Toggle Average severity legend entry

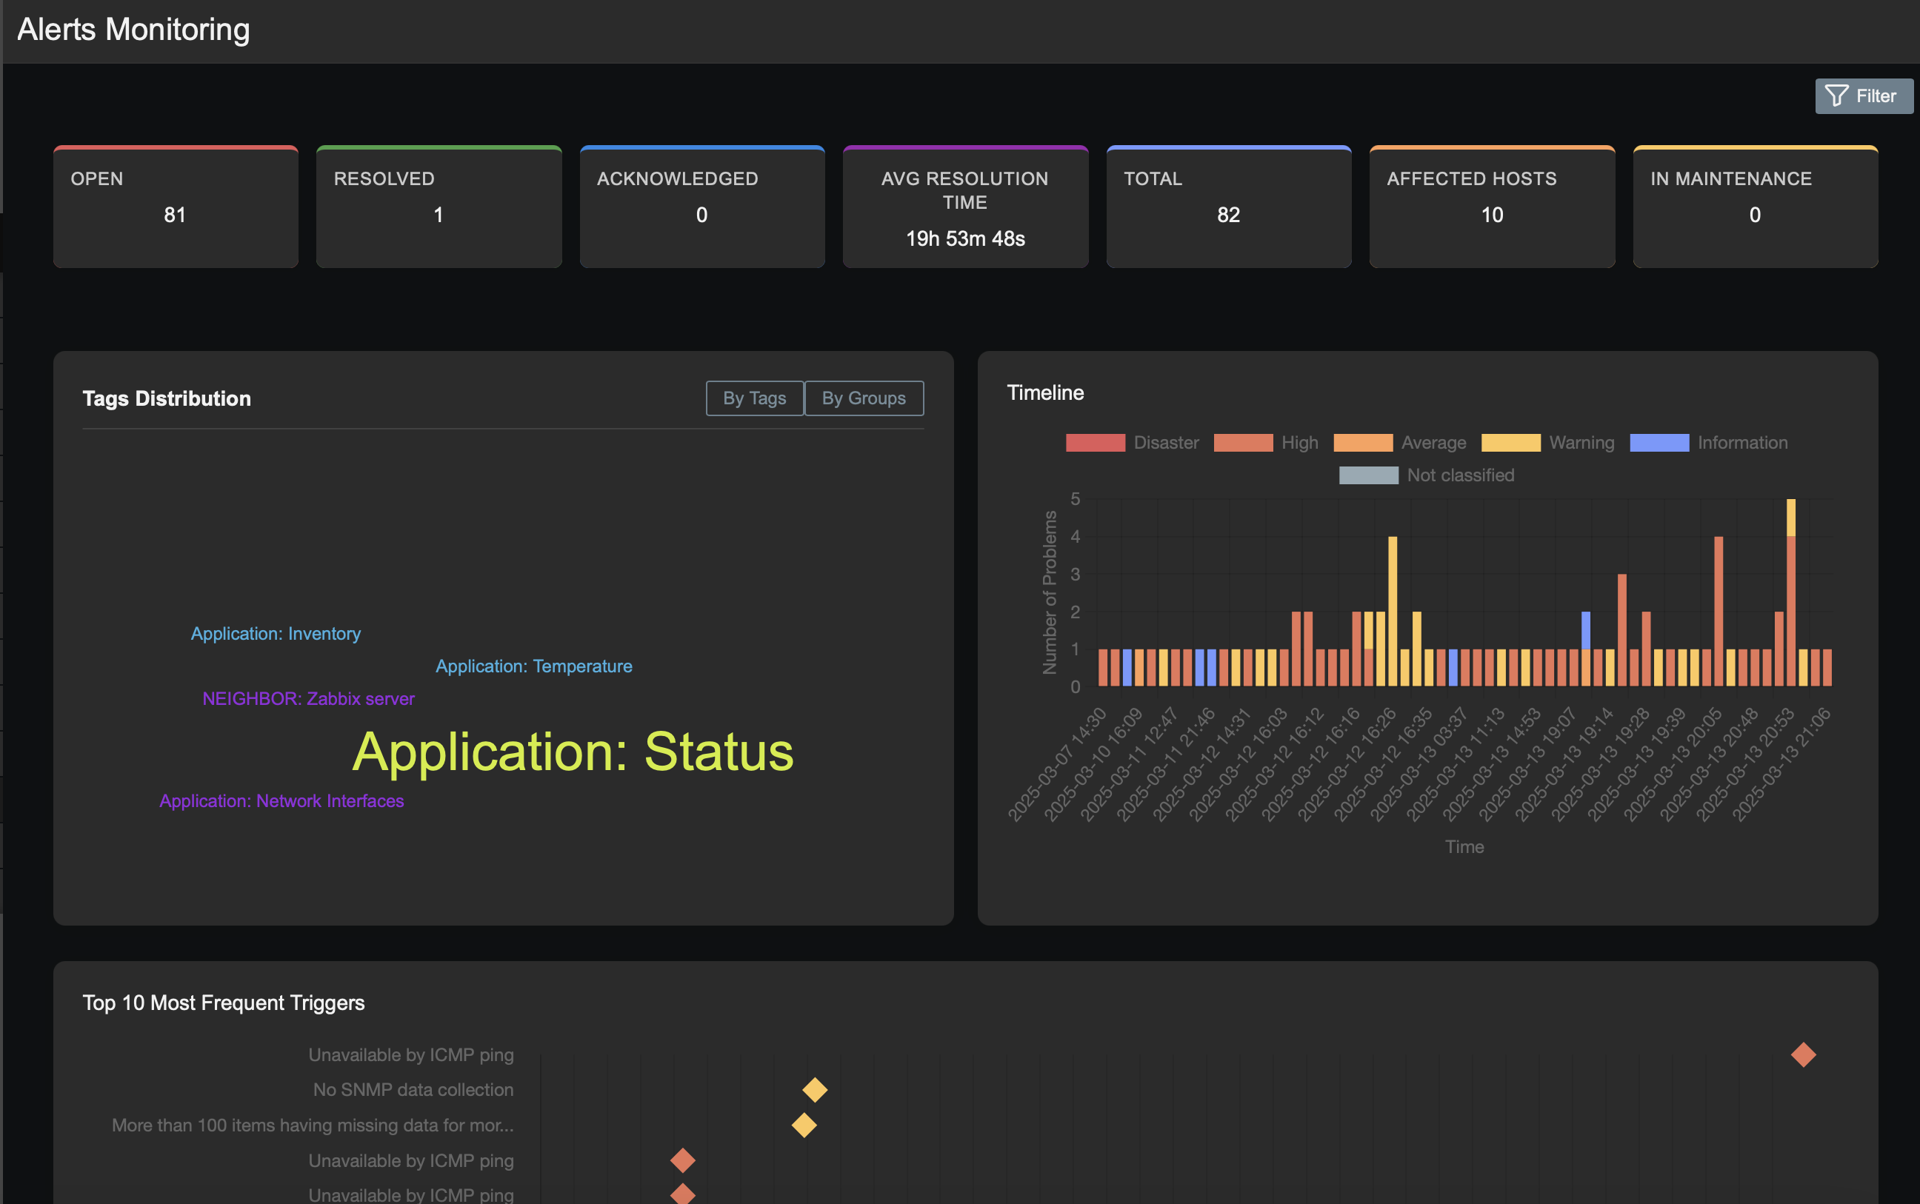click(x=1362, y=443)
